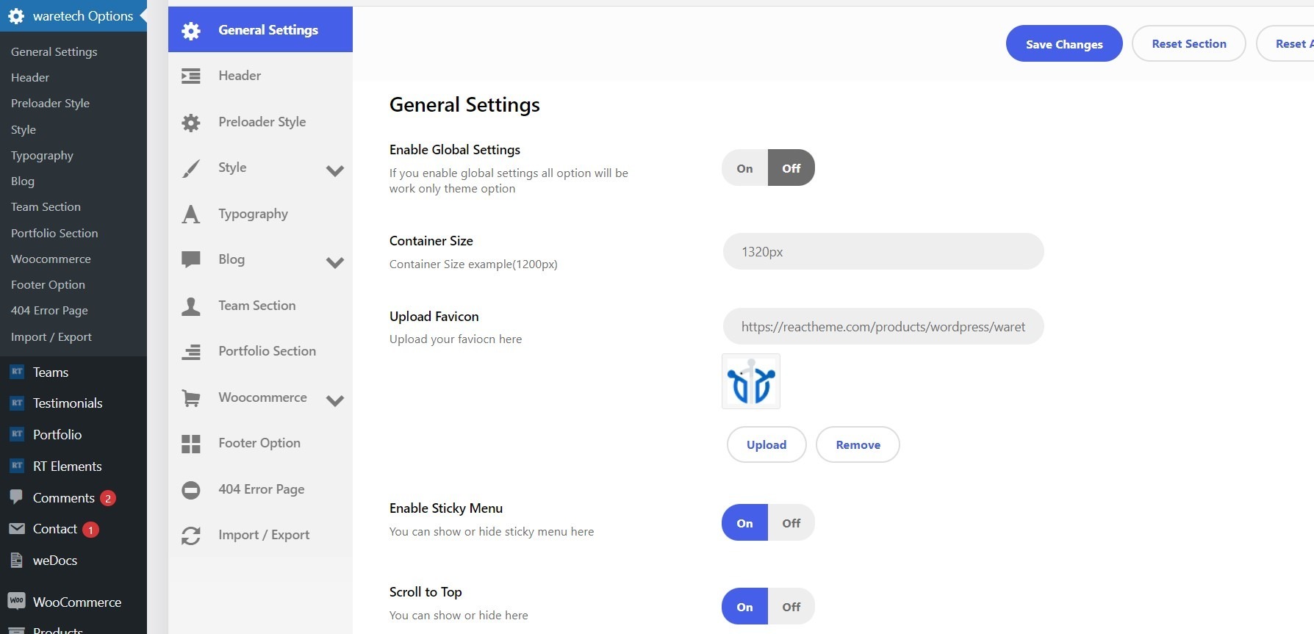Select the Header icon in the options sidebar
The width and height of the screenshot is (1314, 634).
click(x=191, y=76)
